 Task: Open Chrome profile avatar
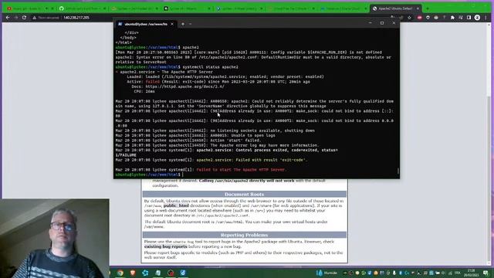pos(477,18)
